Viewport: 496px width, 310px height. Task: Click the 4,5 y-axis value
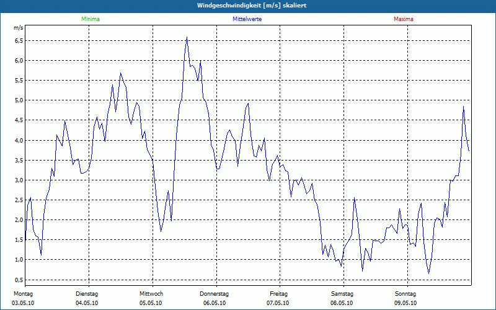[x=19, y=120]
